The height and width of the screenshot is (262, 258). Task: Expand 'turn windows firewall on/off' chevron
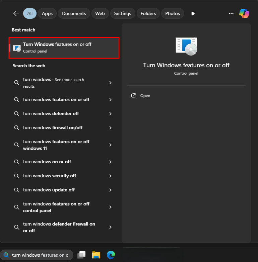click(110, 128)
